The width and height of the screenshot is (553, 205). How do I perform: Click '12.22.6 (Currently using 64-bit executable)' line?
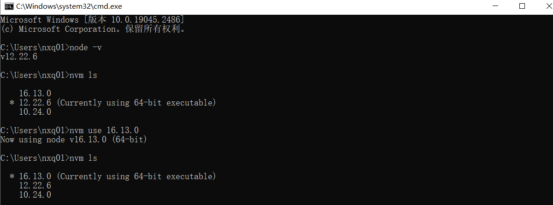pyautogui.click(x=118, y=103)
